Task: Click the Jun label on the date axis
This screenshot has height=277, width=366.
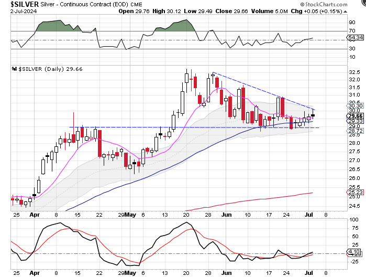Action: click(x=227, y=215)
